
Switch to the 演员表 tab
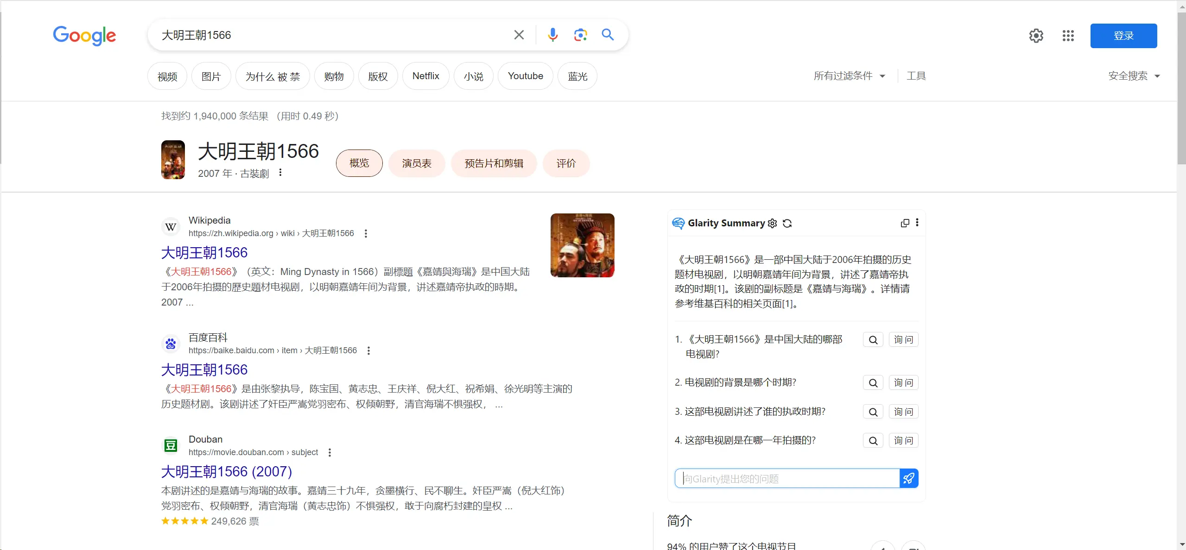pyautogui.click(x=416, y=163)
